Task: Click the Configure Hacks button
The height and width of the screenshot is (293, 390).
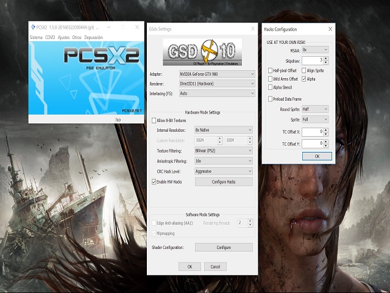Action: click(x=224, y=182)
